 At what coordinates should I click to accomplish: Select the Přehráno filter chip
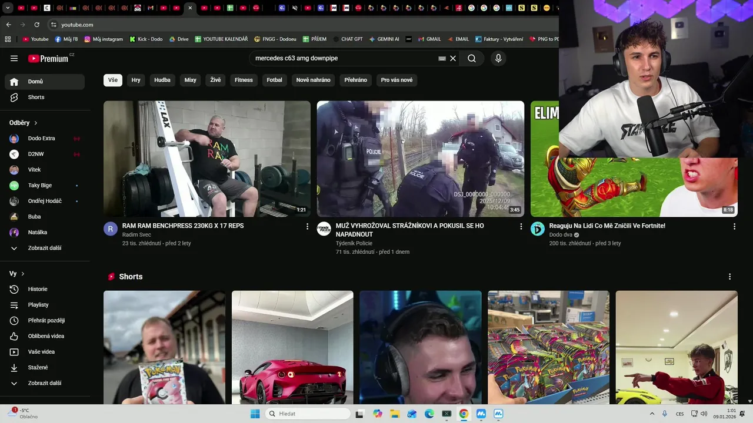[x=355, y=80]
